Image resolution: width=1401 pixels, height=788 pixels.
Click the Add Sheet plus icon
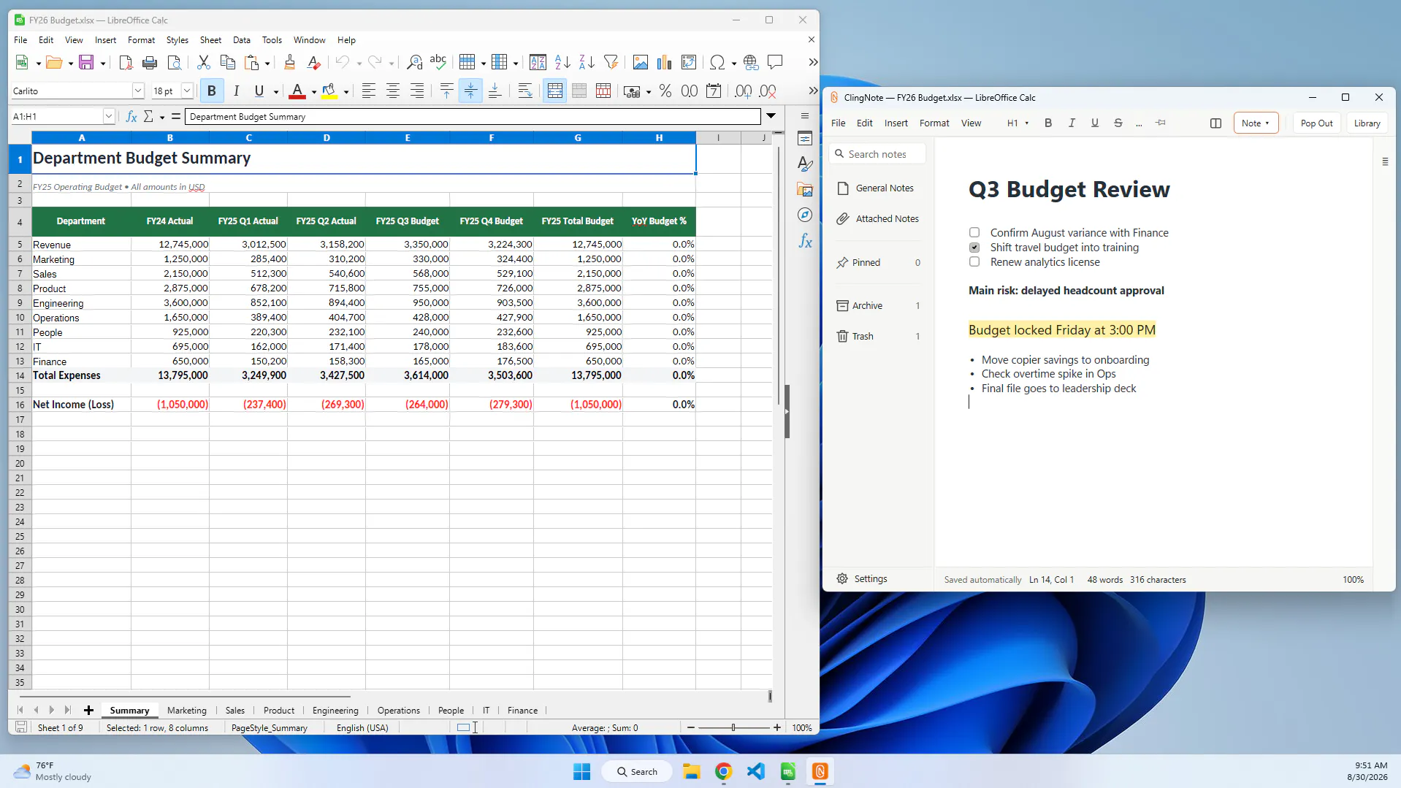88,710
